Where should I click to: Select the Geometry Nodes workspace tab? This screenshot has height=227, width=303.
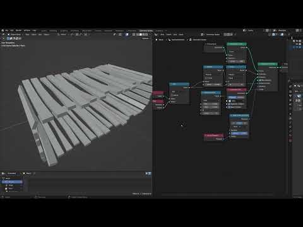[146, 31]
